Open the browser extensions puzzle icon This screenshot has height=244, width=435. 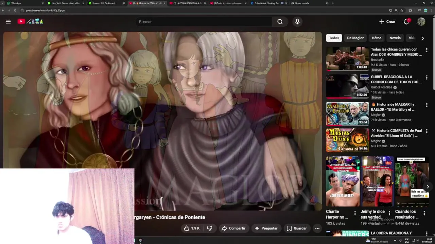tap(410, 11)
